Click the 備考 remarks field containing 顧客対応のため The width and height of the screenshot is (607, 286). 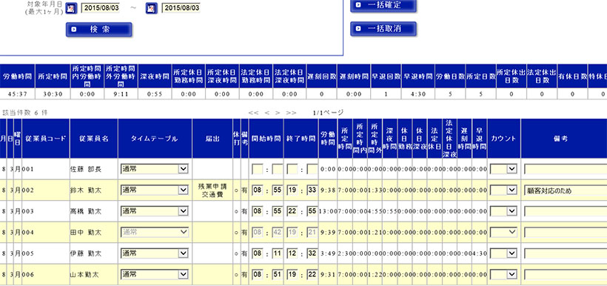[x=566, y=190]
